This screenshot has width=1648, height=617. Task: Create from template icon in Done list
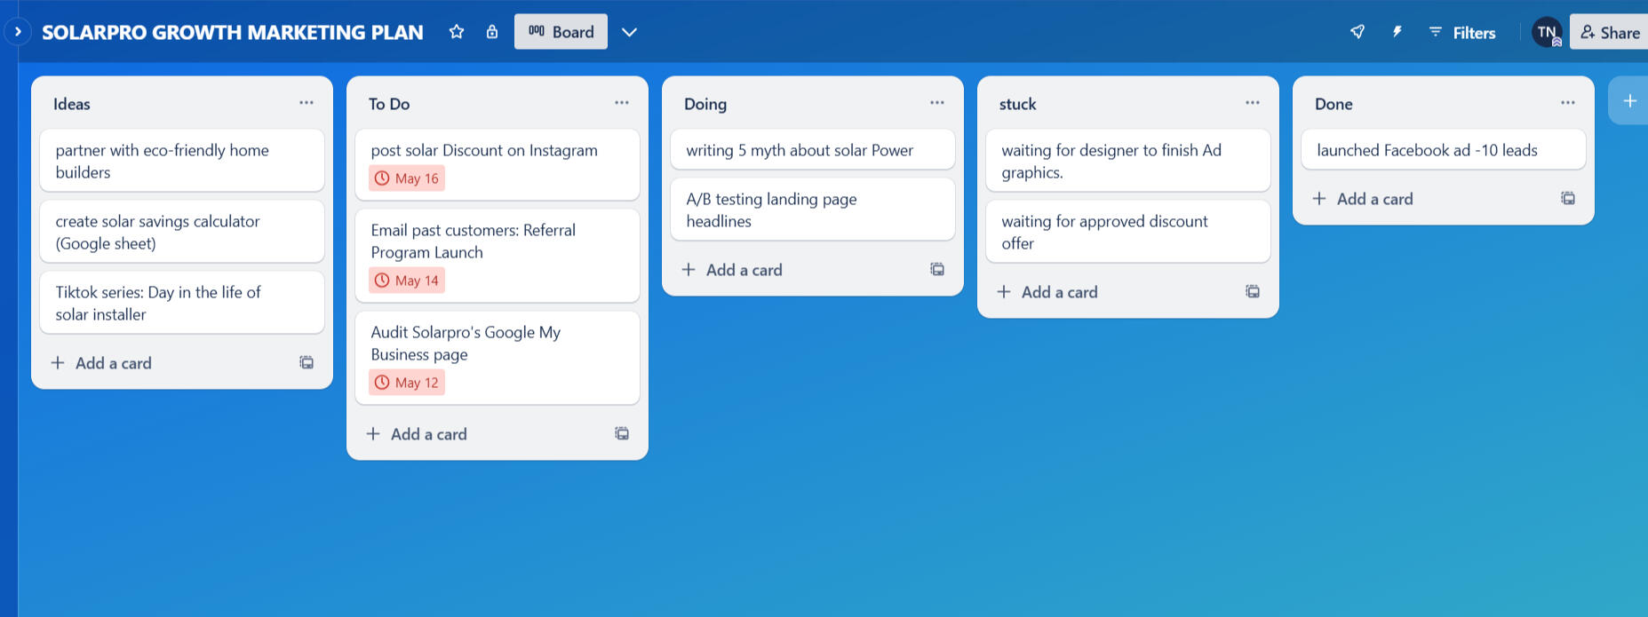point(1568,198)
